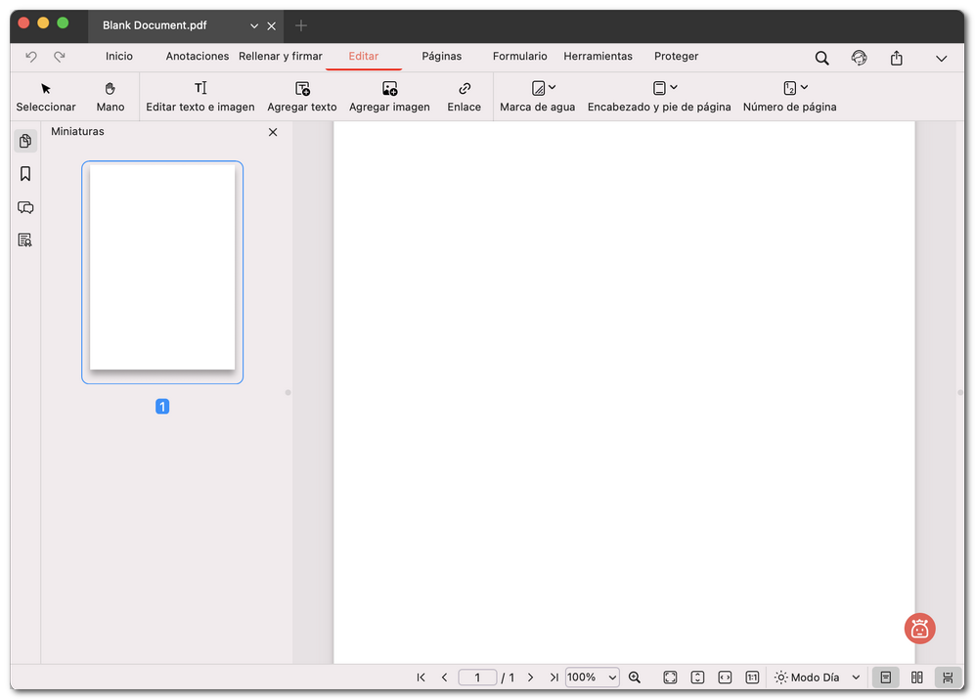975x700 pixels.
Task: Create a hyperlink with the Enlace tool
Action: pos(464,95)
